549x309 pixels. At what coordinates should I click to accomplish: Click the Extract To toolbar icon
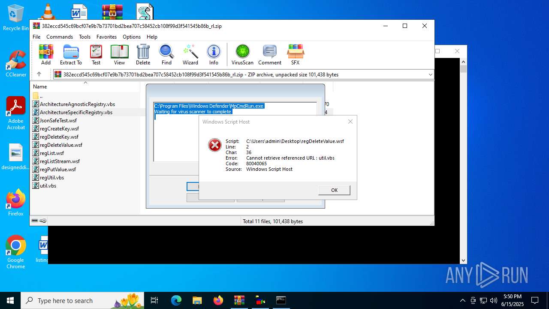(71, 55)
